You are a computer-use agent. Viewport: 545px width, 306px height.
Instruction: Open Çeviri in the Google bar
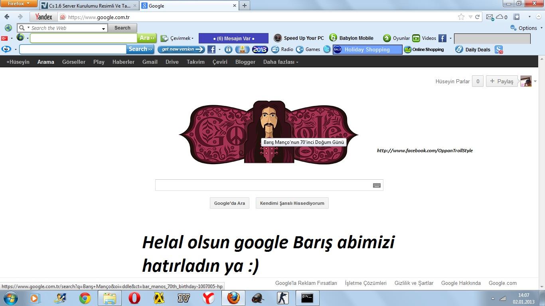point(220,62)
